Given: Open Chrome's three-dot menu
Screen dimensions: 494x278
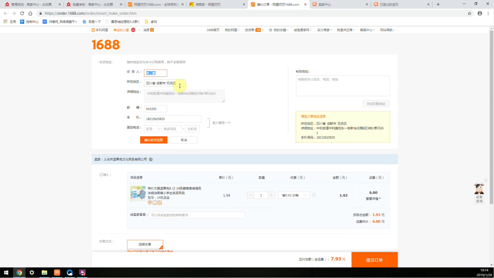Looking at the screenshot, I should coord(488,13).
